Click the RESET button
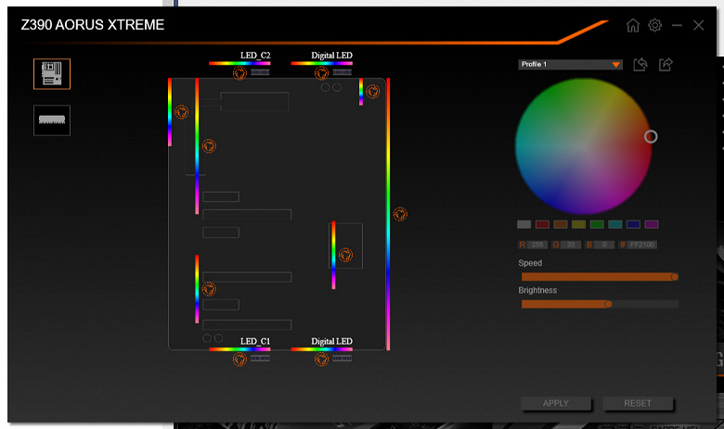 tap(638, 403)
